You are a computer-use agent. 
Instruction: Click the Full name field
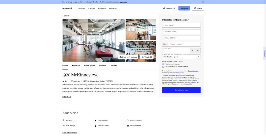[181, 25]
